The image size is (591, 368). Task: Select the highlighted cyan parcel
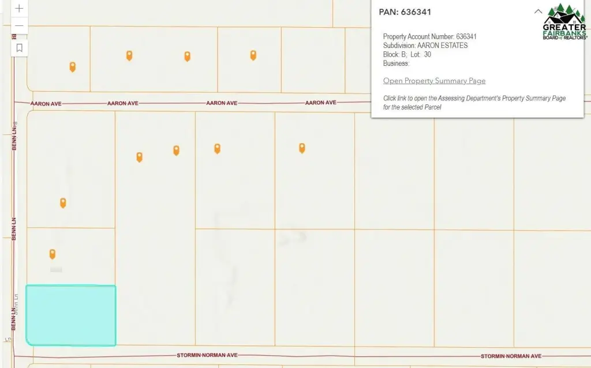tap(71, 316)
